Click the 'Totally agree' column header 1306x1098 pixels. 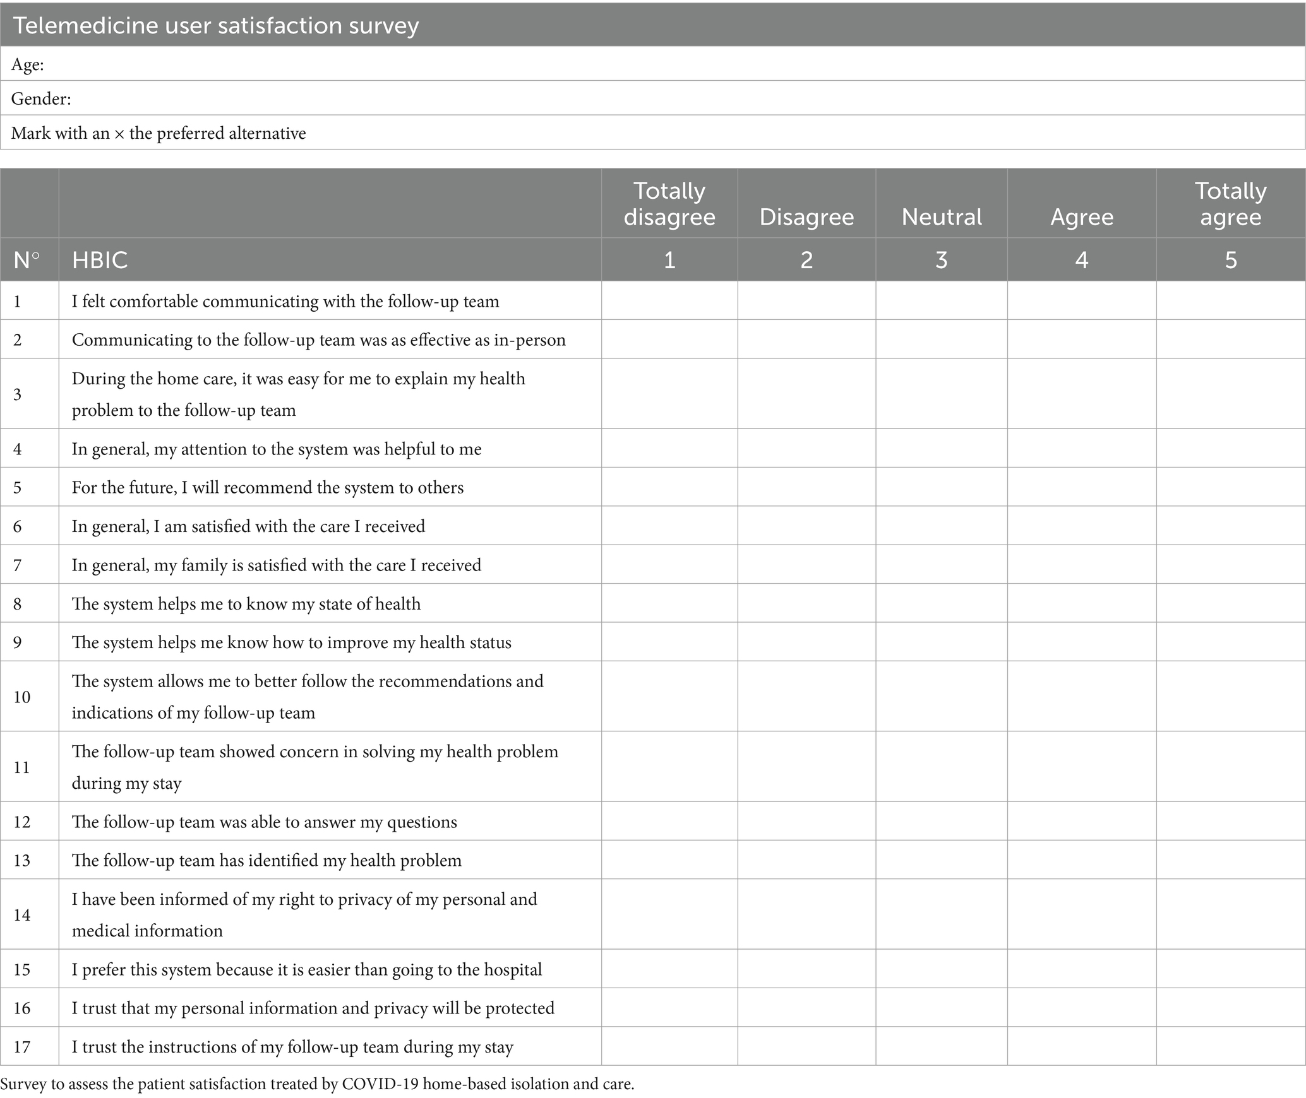click(1231, 203)
